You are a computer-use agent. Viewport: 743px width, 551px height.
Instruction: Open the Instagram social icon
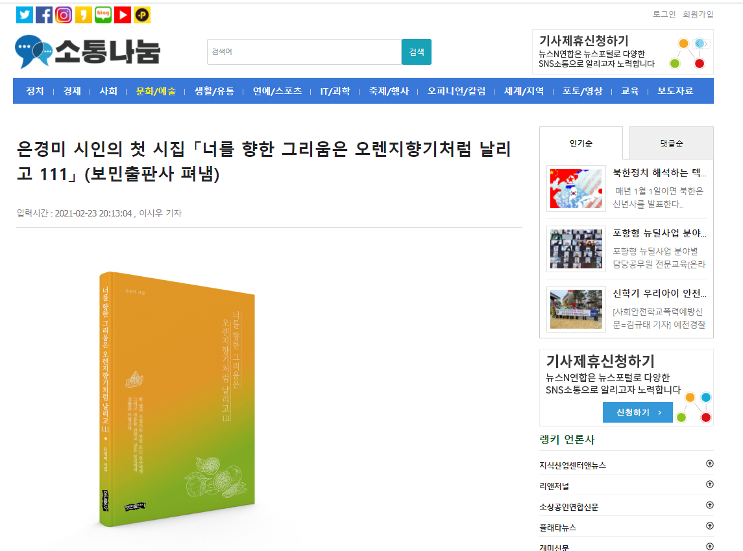click(64, 15)
